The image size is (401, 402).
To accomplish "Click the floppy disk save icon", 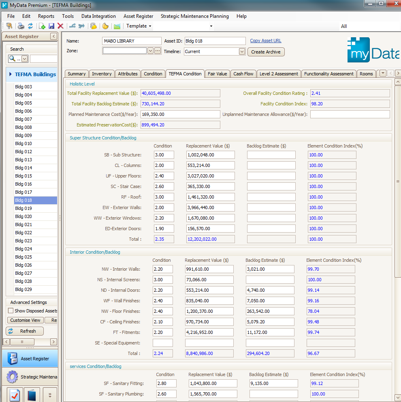I will [51, 26].
